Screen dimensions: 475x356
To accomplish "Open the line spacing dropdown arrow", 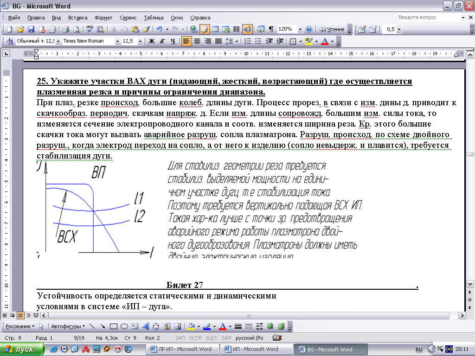I will 237,41.
